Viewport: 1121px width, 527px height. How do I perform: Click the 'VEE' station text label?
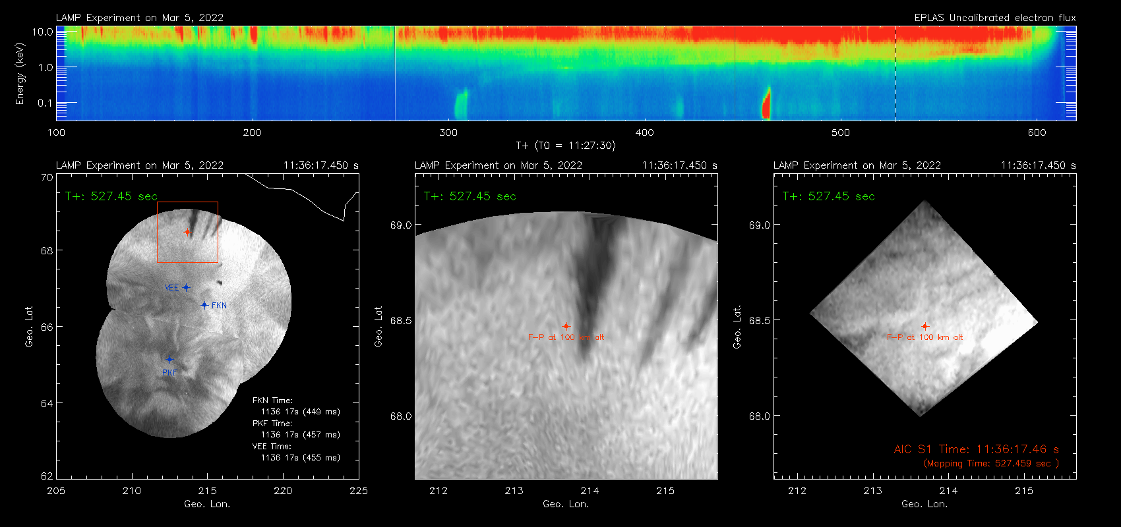172,288
